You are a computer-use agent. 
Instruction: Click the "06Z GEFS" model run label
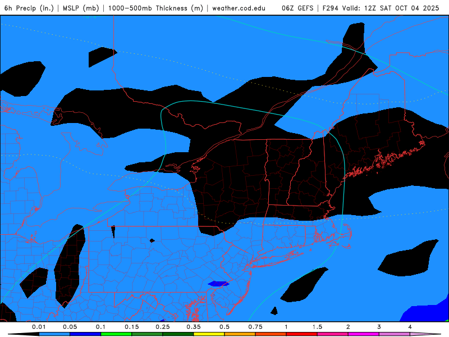click(297, 8)
